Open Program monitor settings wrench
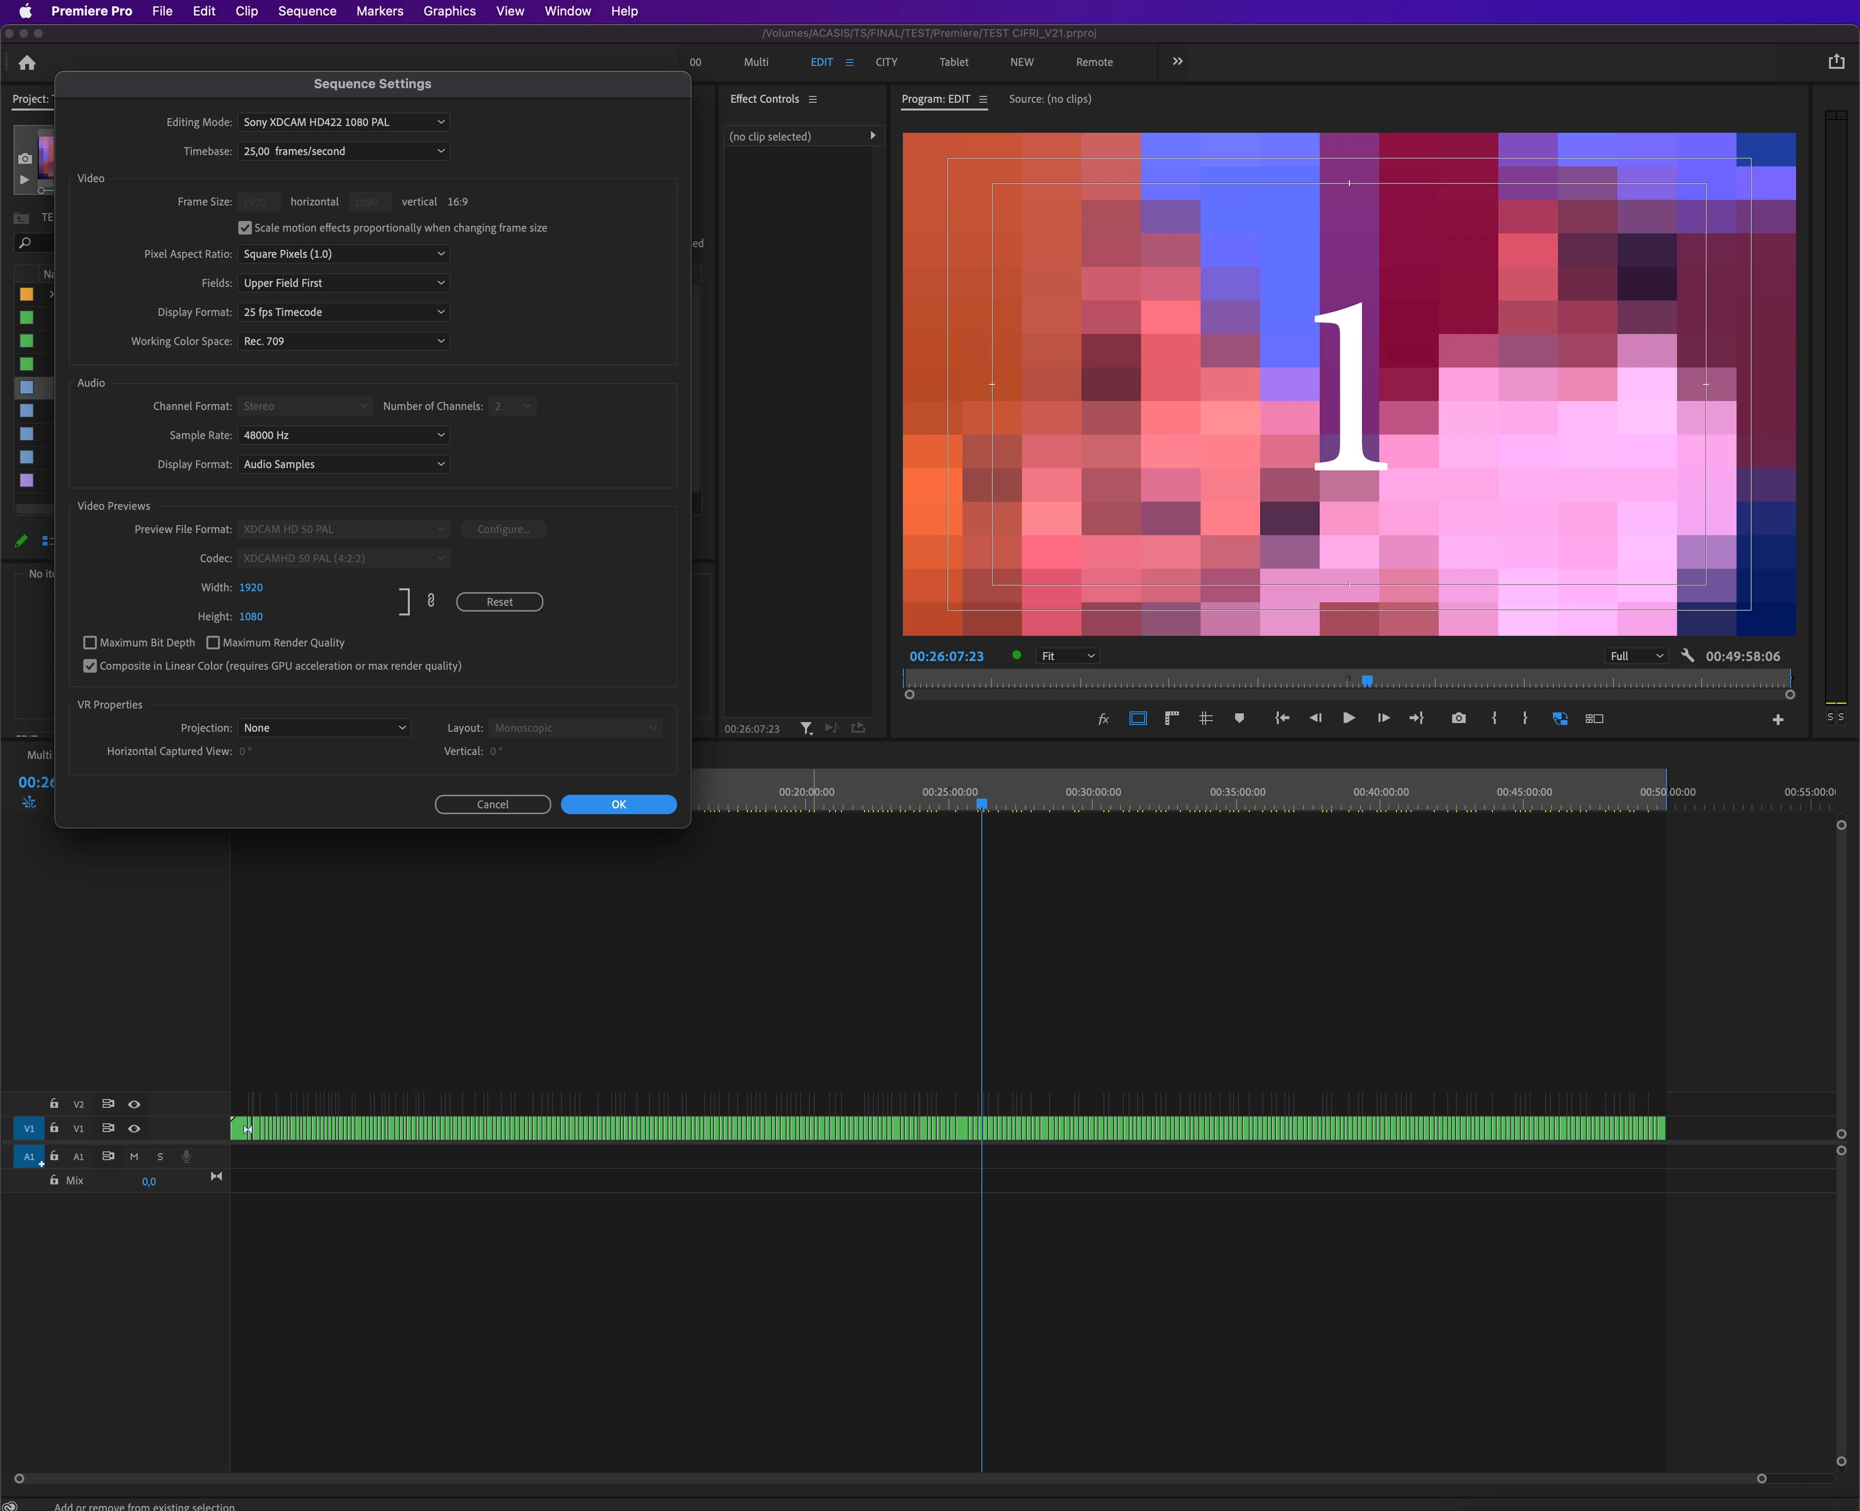The width and height of the screenshot is (1860, 1511). coord(1687,656)
